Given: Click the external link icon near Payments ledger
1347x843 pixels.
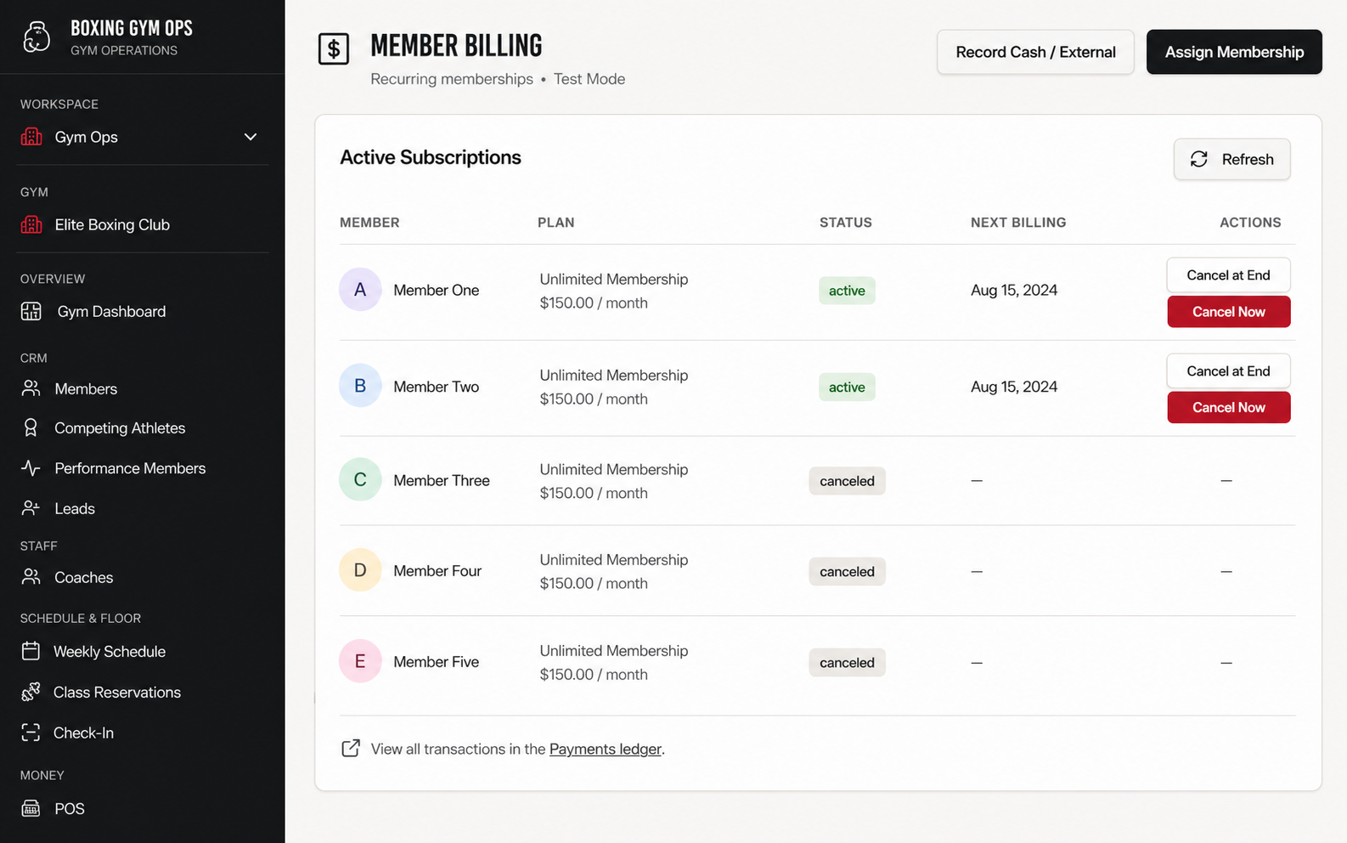Looking at the screenshot, I should click(351, 748).
